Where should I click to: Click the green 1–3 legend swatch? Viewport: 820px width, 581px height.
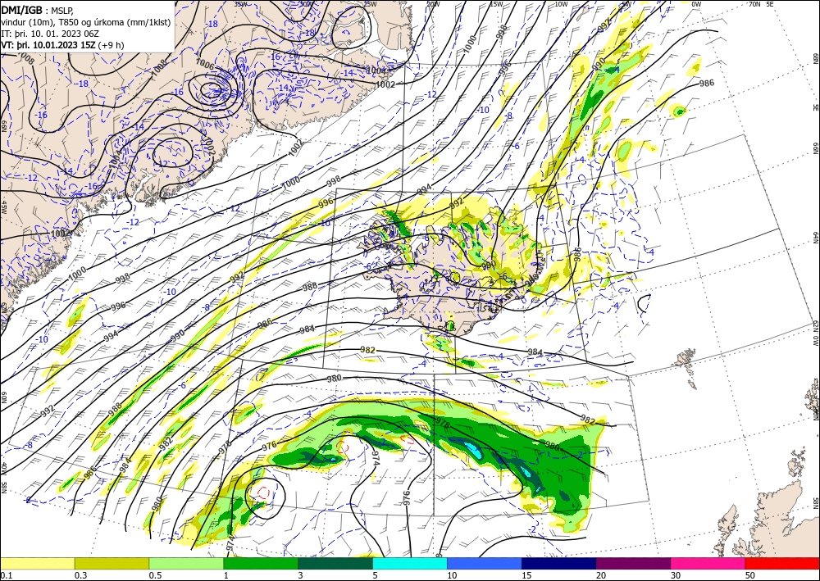(261, 563)
